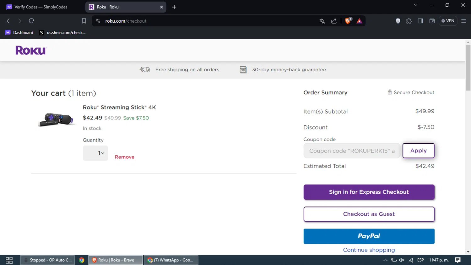
Task: Click the free shipping truck icon
Action: tap(145, 69)
